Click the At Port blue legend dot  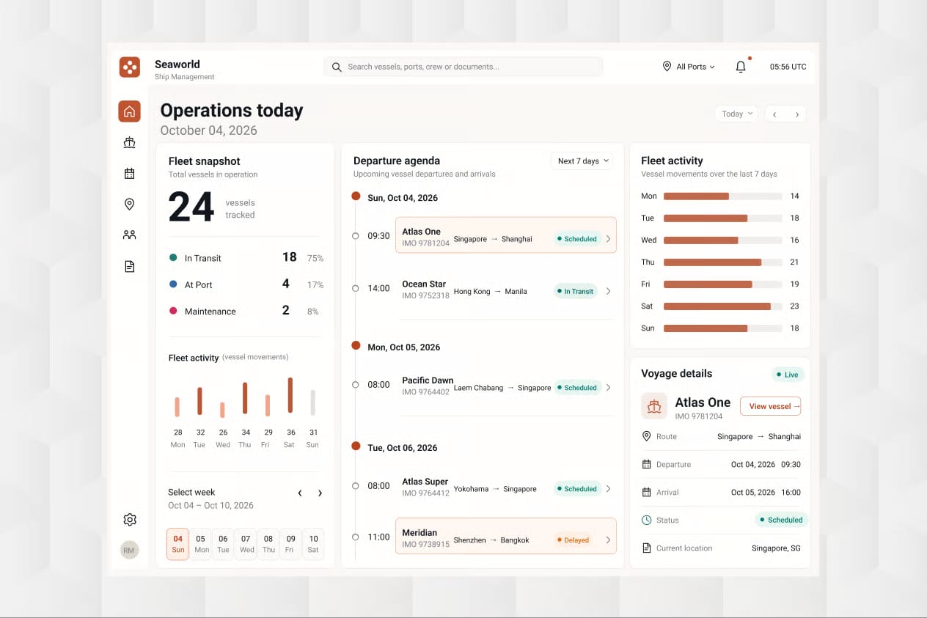pyautogui.click(x=173, y=284)
